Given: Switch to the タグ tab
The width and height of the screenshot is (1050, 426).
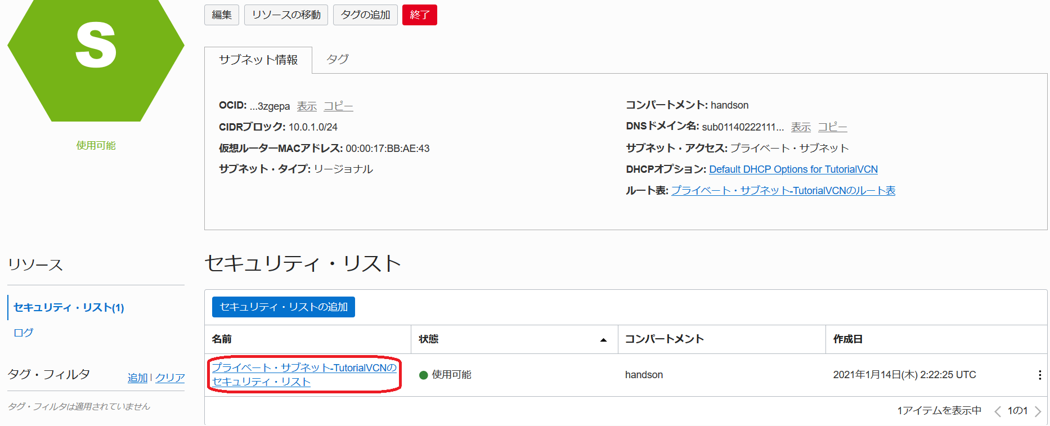Looking at the screenshot, I should coord(338,60).
